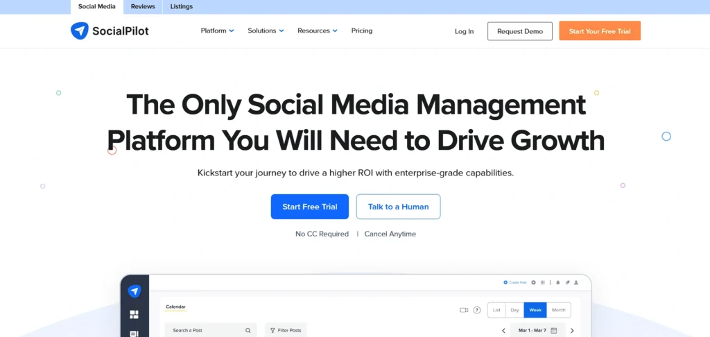
Task: Click the blue Start Free Trial button
Action: (310, 207)
